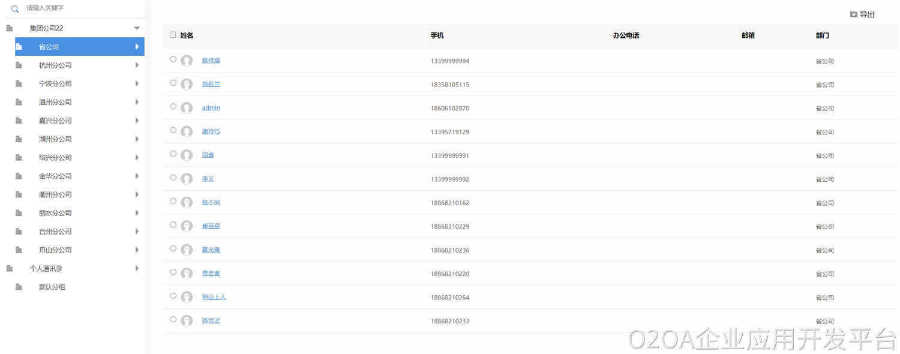Select 省公司 in the organization tree

[49, 47]
